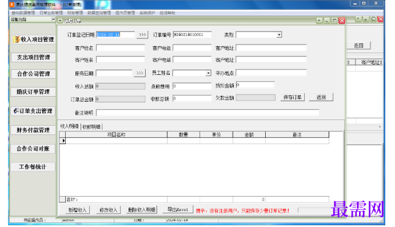
Task: Click the 项目名称 column header
Action: click(116, 134)
